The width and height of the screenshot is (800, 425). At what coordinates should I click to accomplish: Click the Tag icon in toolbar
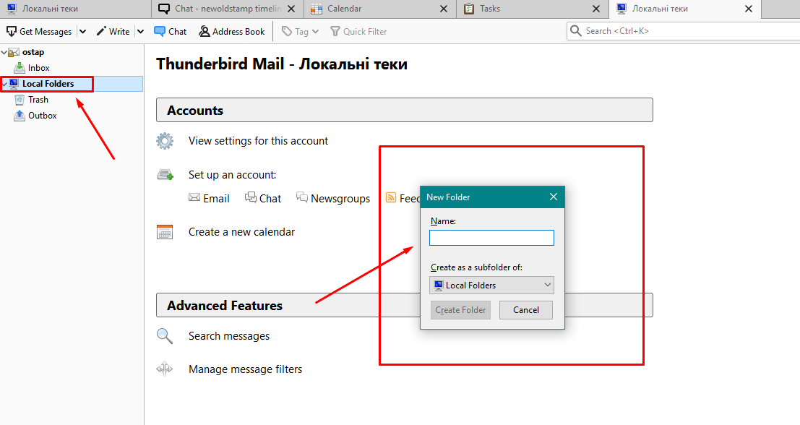click(287, 32)
